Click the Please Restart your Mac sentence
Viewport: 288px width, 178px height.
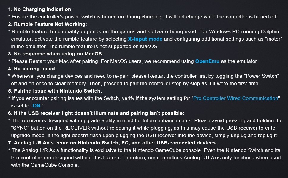pos(132,61)
